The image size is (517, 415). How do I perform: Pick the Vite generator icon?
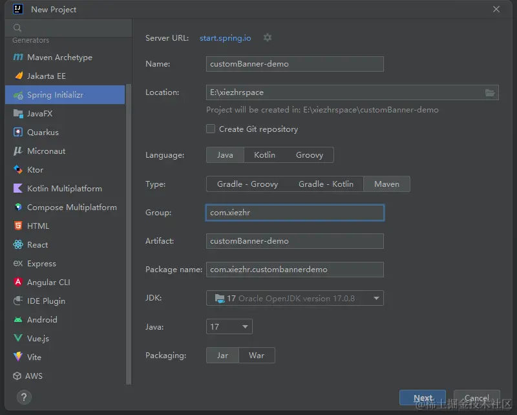(18, 357)
